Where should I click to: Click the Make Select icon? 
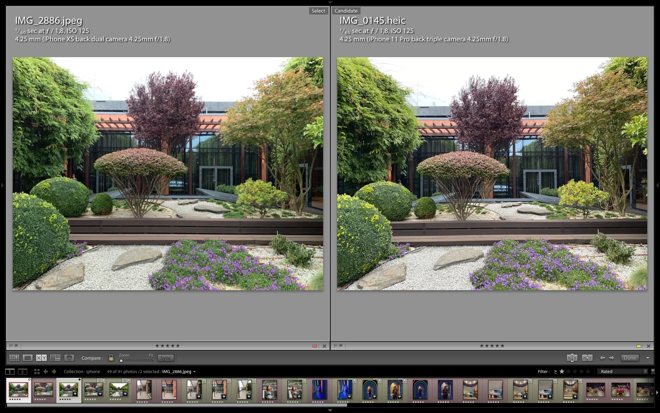[587, 358]
